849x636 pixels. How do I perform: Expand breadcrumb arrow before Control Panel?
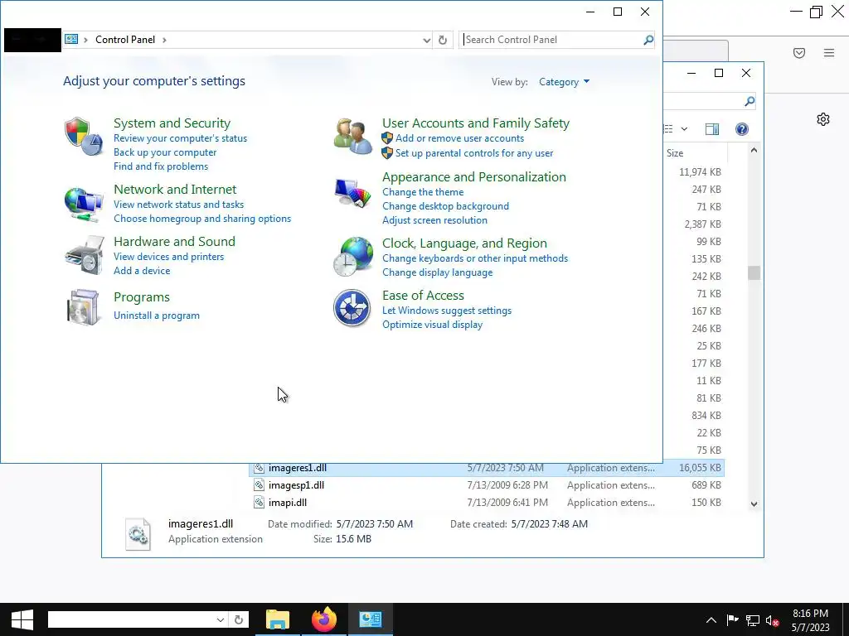click(85, 40)
